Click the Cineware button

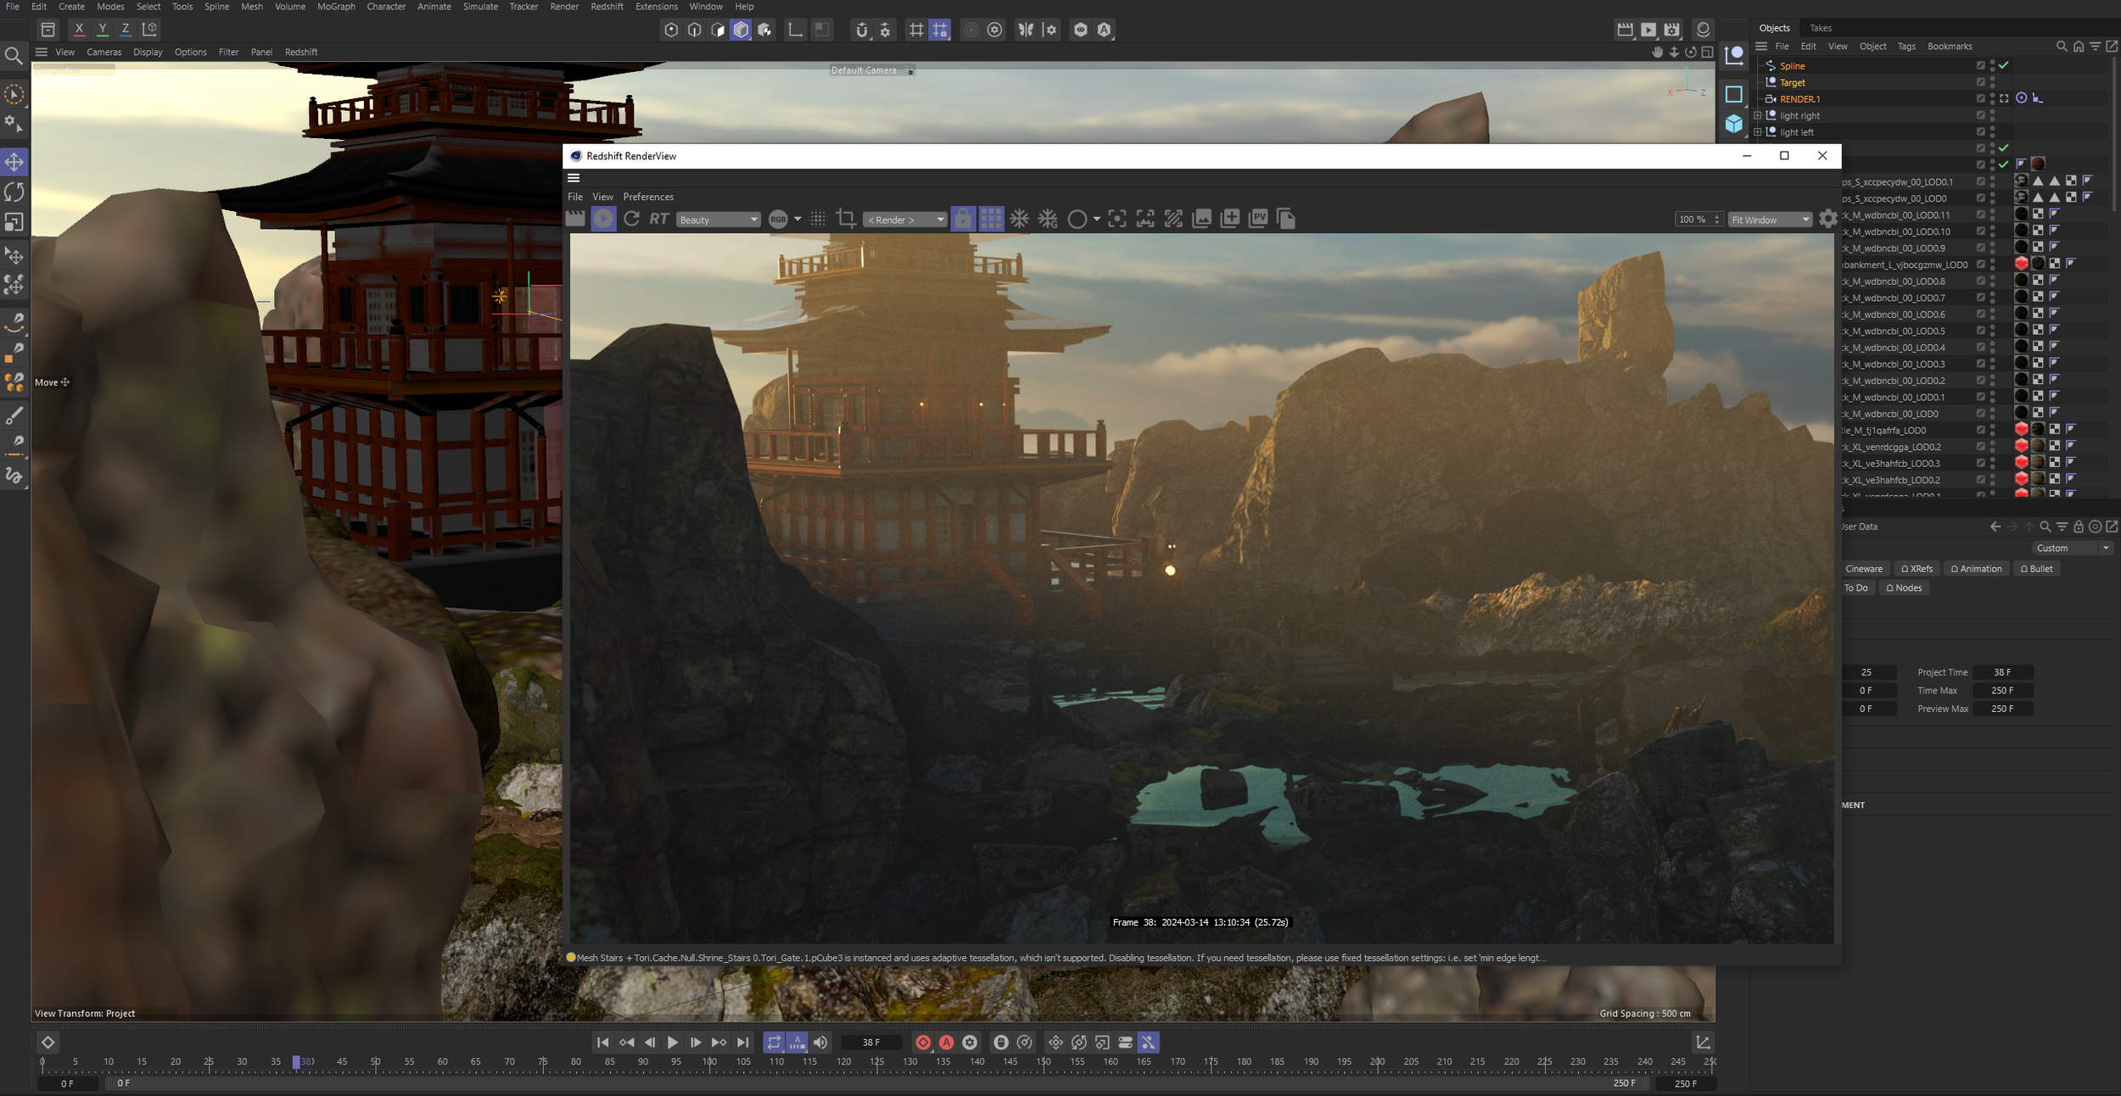[x=1863, y=569]
